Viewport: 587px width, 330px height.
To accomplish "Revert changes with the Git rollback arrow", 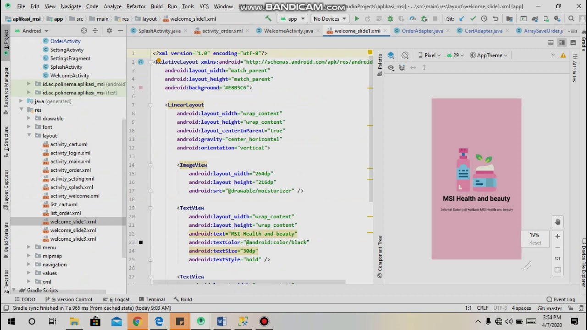I will (x=496, y=19).
